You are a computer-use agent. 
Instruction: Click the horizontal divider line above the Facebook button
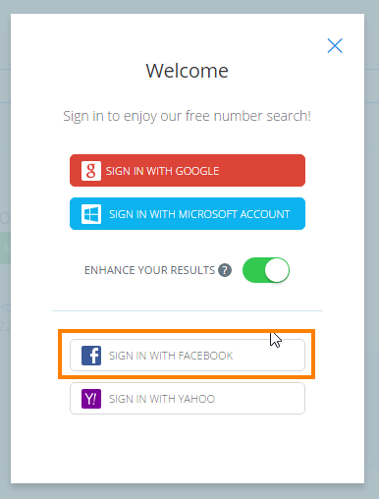pos(188,310)
